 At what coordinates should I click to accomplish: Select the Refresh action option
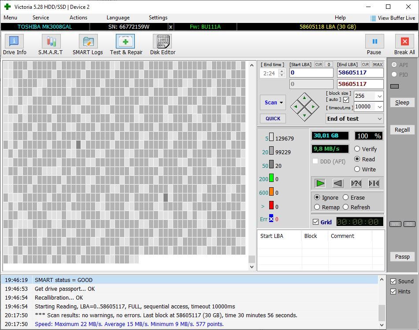345,207
